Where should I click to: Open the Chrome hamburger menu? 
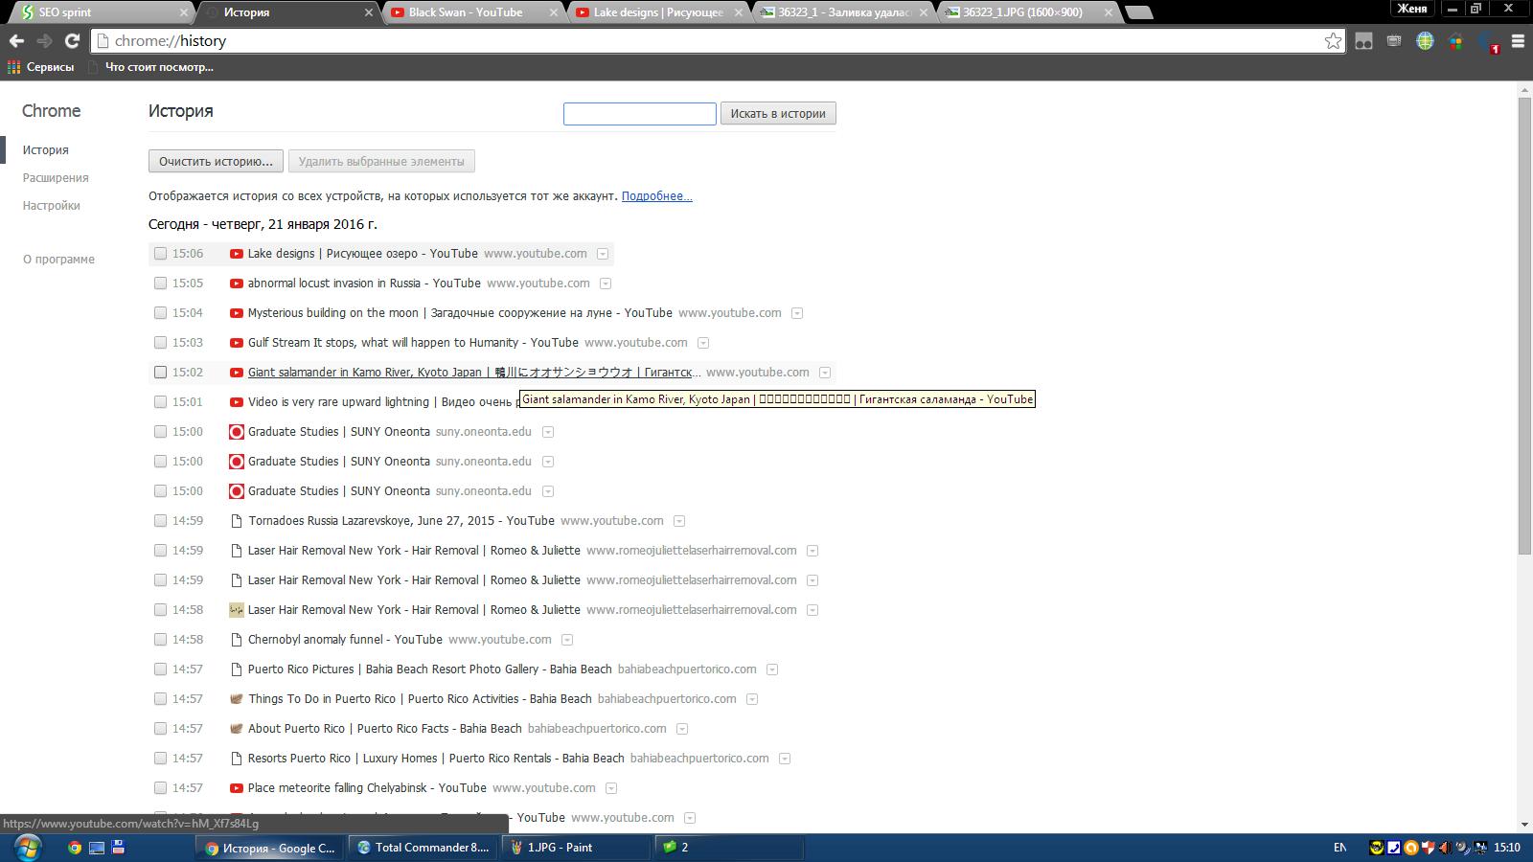tap(1518, 41)
